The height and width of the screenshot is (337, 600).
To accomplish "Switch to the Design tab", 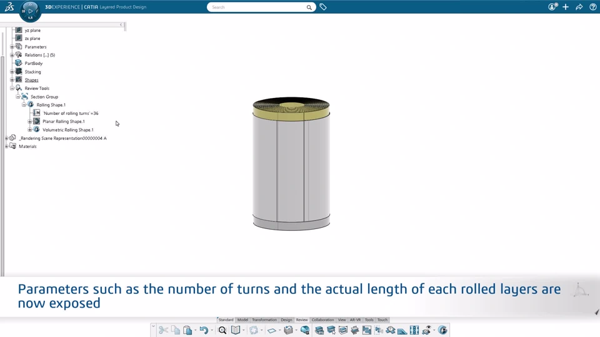I will coord(286,320).
